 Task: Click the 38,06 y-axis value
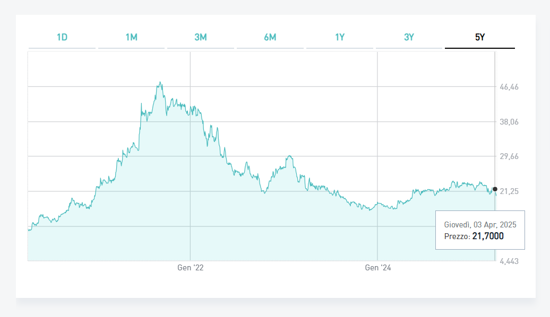509,122
